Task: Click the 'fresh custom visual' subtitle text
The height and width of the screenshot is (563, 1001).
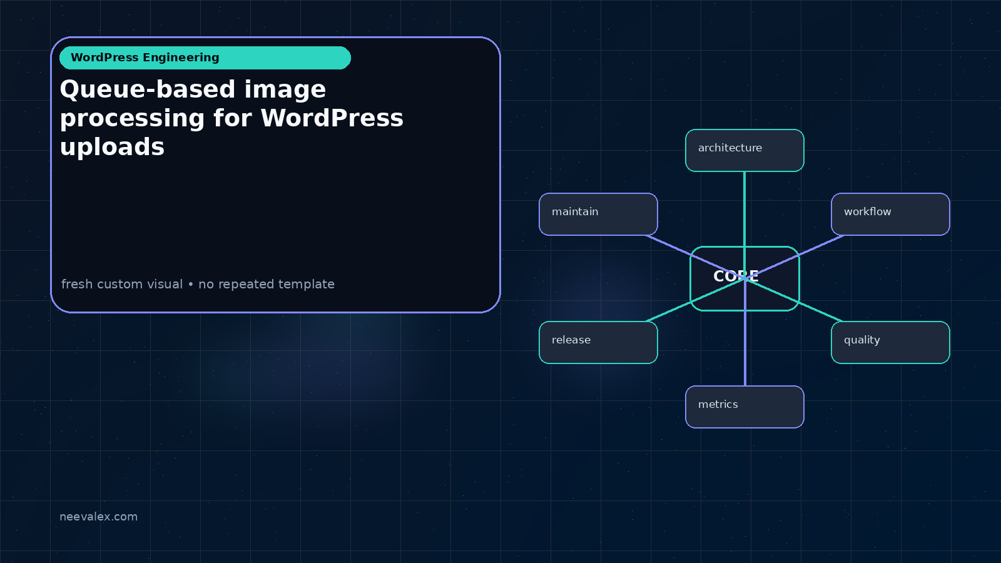Action: (198, 284)
